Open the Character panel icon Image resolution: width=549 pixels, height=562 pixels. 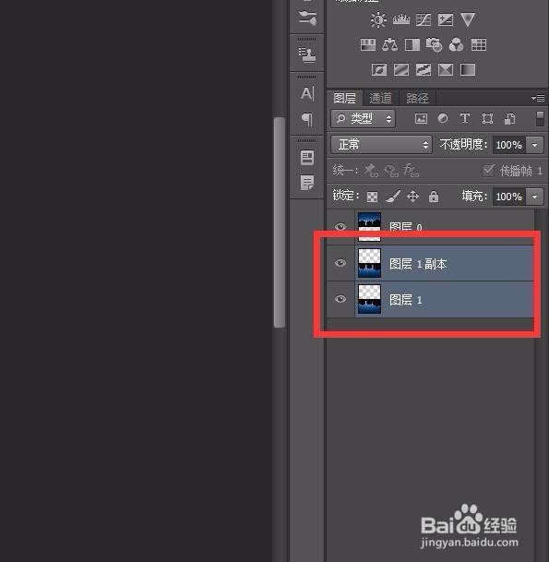(x=307, y=94)
